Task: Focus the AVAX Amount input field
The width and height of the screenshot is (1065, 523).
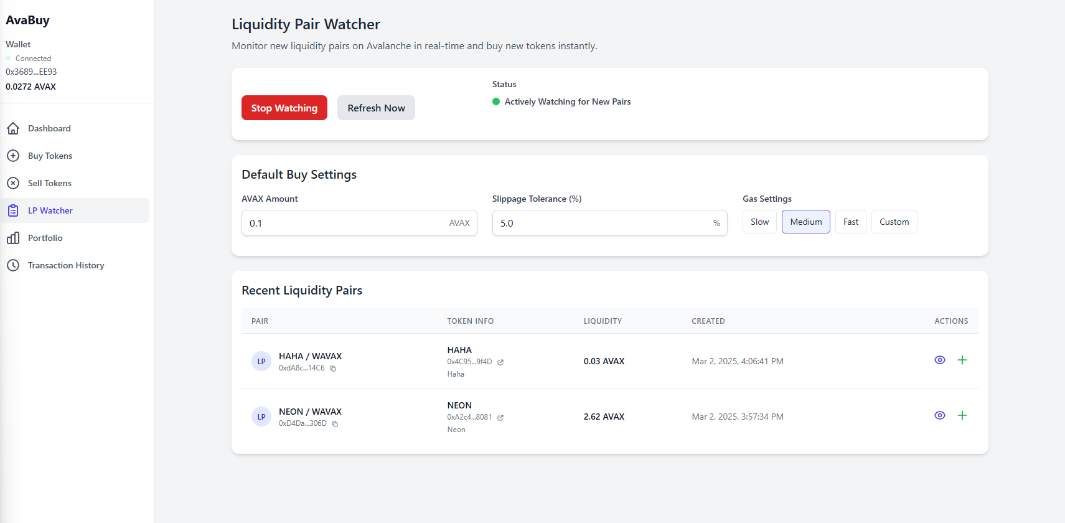Action: [x=345, y=223]
